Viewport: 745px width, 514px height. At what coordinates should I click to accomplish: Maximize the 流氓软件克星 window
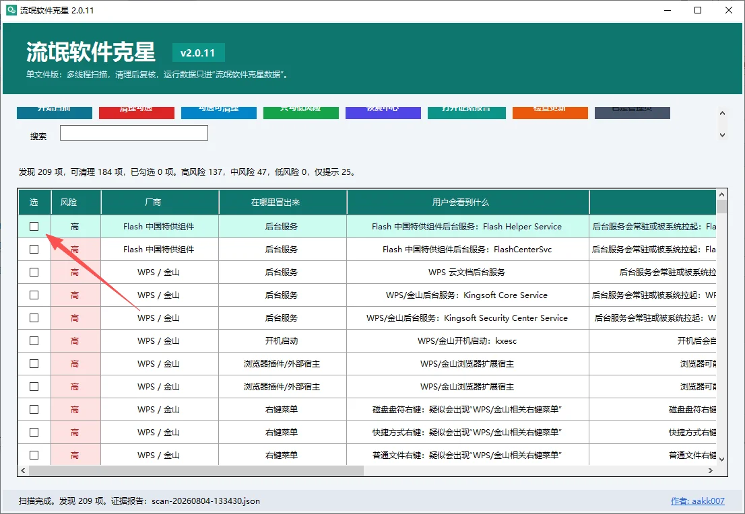point(697,10)
